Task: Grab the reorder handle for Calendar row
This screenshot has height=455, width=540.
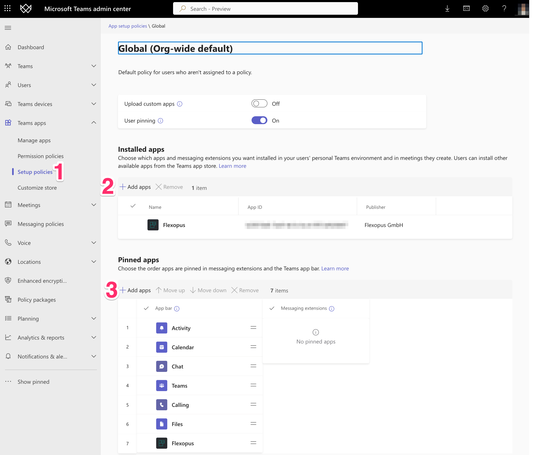Action: pos(253,347)
